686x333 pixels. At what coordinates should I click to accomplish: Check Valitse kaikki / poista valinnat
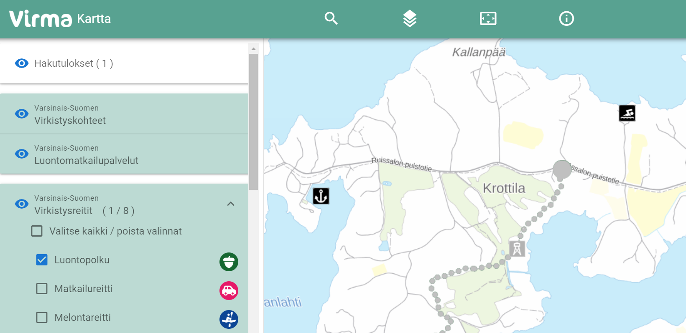[37, 231]
